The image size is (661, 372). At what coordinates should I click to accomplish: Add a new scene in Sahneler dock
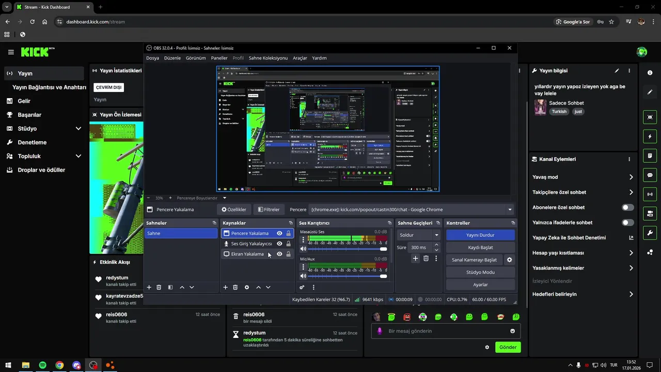pos(149,287)
